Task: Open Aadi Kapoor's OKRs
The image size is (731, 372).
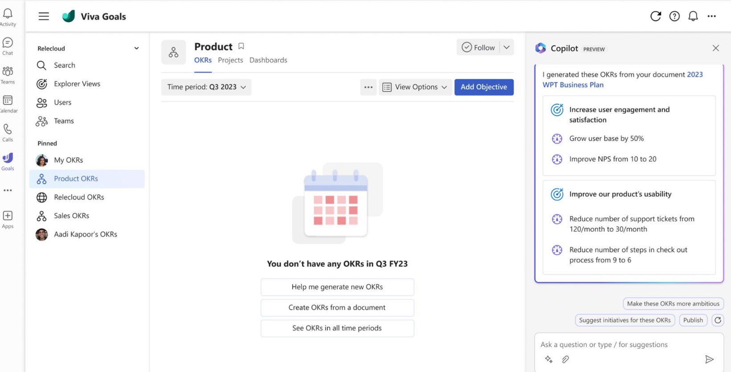Action: pyautogui.click(x=87, y=234)
